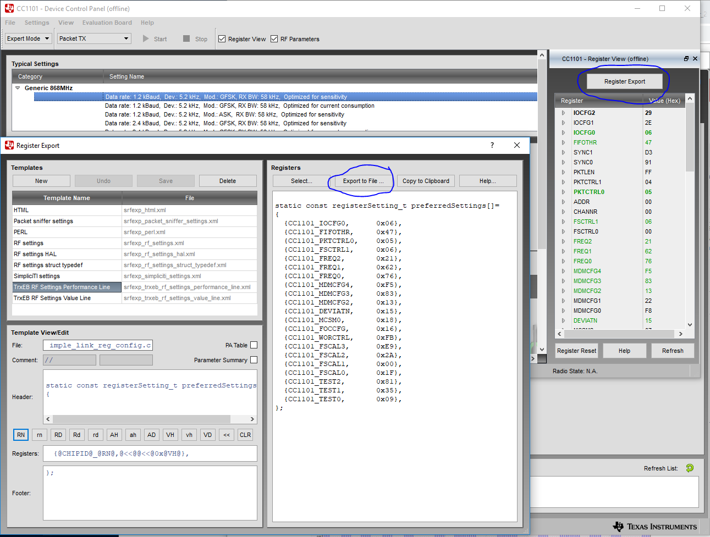This screenshot has width=710, height=537.
Task: Click the << token button
Action: pos(227,435)
